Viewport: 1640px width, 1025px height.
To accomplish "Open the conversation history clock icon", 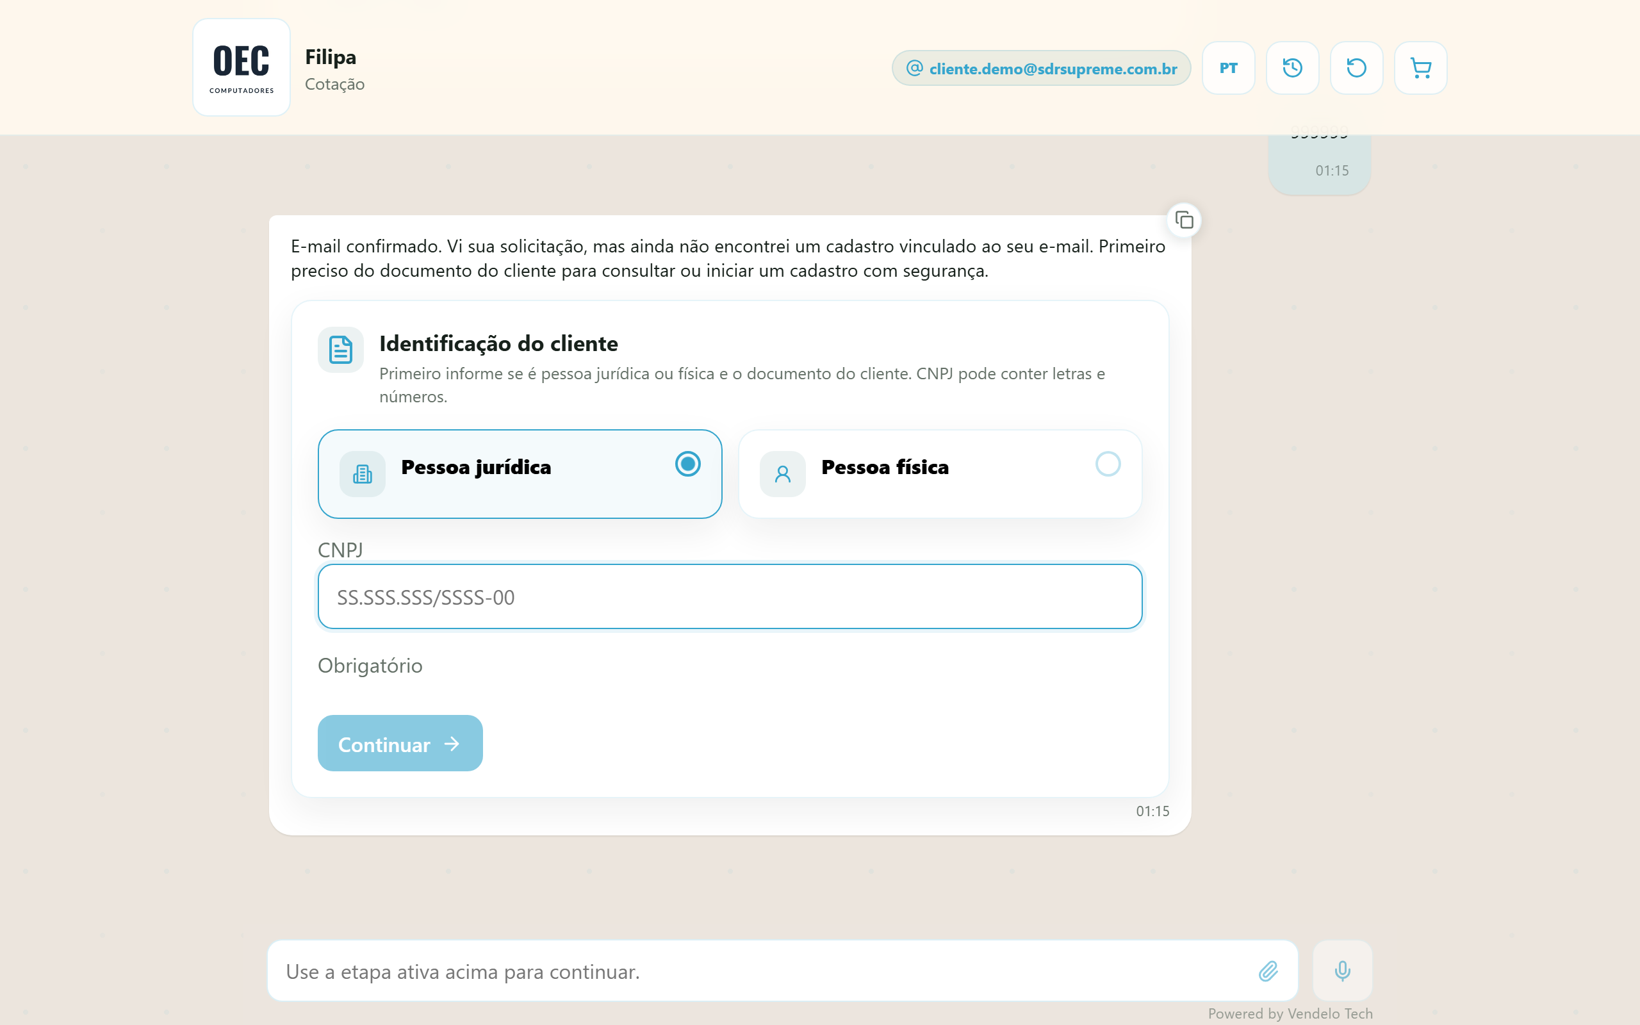I will 1291,68.
